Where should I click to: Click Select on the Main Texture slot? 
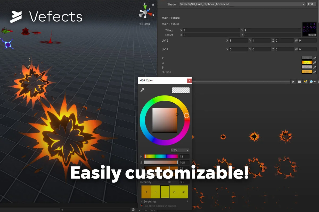(x=312, y=34)
